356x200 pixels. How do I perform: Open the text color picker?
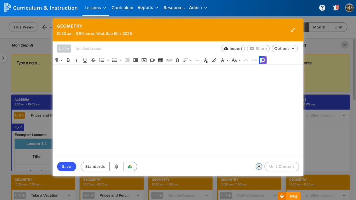(x=206, y=60)
